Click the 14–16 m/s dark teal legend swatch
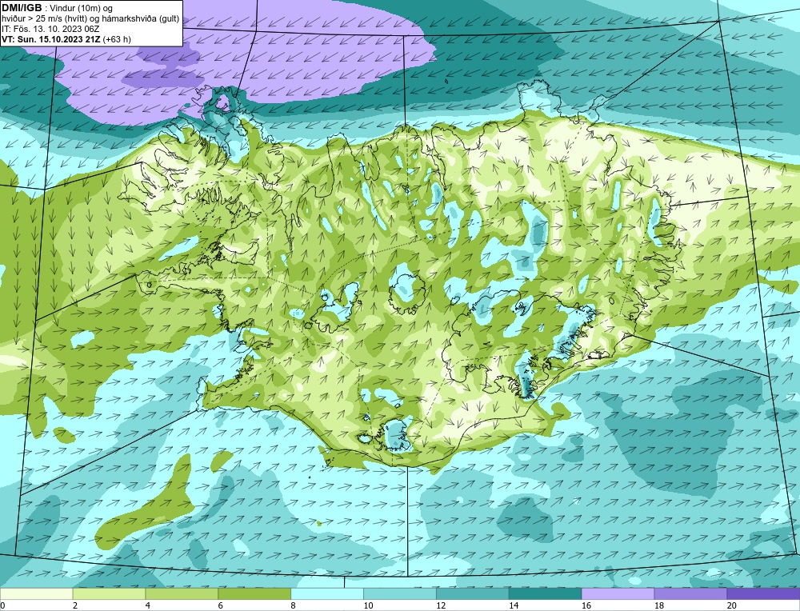The height and width of the screenshot is (611, 800). [546, 593]
